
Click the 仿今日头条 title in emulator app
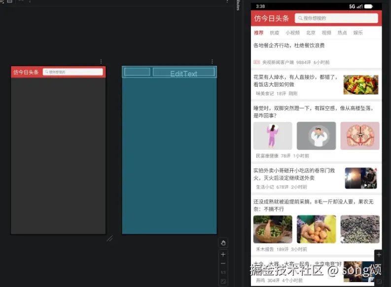[x=271, y=18]
